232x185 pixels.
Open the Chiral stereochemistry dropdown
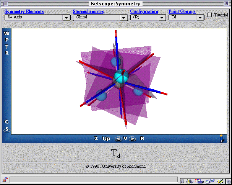tap(100, 18)
